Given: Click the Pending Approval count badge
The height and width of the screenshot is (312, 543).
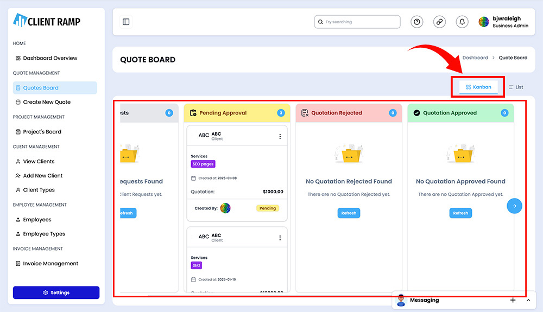Looking at the screenshot, I should pyautogui.click(x=281, y=113).
